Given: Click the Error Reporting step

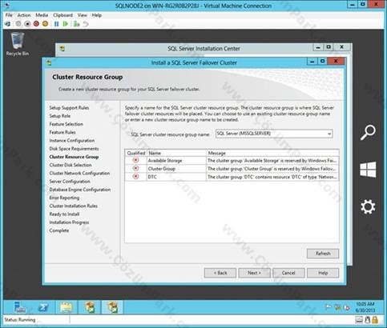Looking at the screenshot, I should click(x=64, y=198).
